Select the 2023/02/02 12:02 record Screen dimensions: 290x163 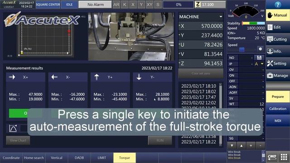tap(198, 103)
